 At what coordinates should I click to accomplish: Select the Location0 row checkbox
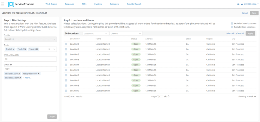(x=66, y=44)
